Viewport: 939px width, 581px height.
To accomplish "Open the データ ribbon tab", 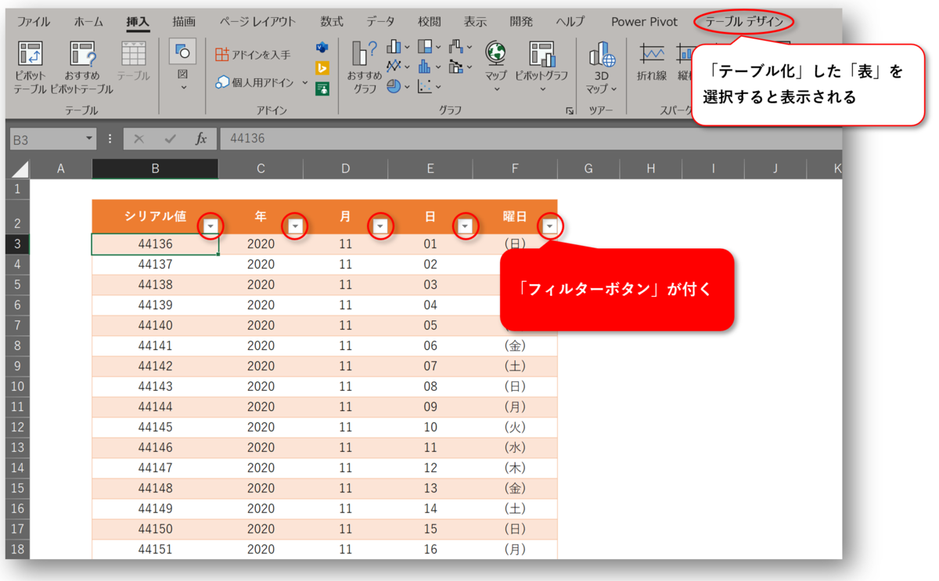I will pos(380,22).
